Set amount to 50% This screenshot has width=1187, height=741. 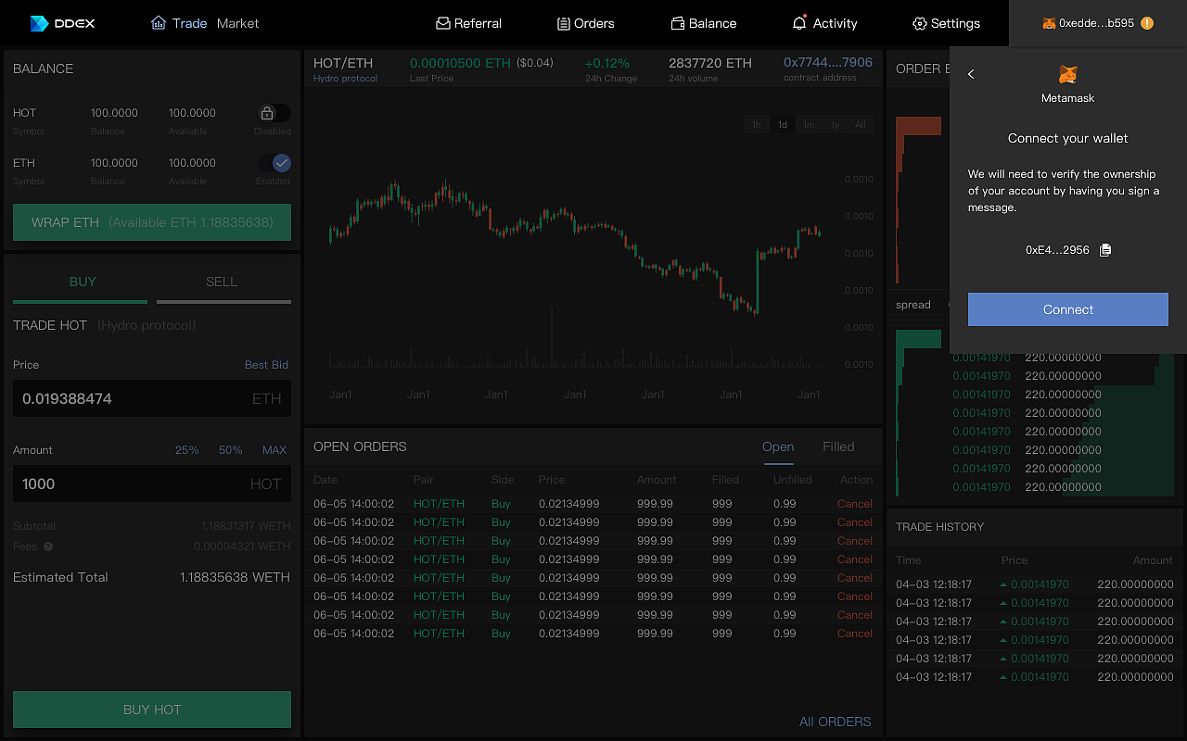click(231, 450)
